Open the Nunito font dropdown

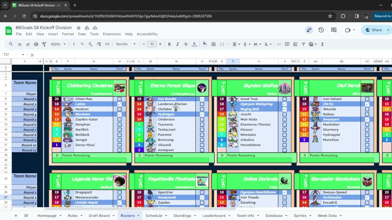coord(126,44)
